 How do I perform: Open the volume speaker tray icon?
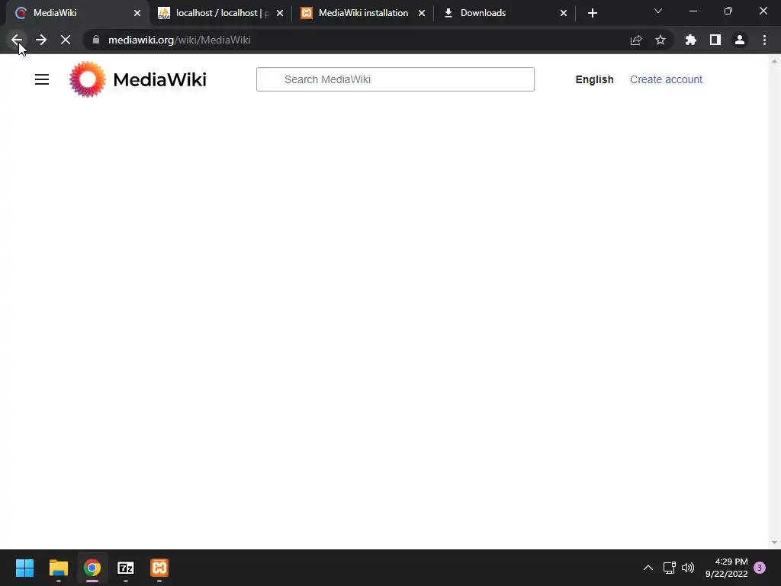pos(688,568)
